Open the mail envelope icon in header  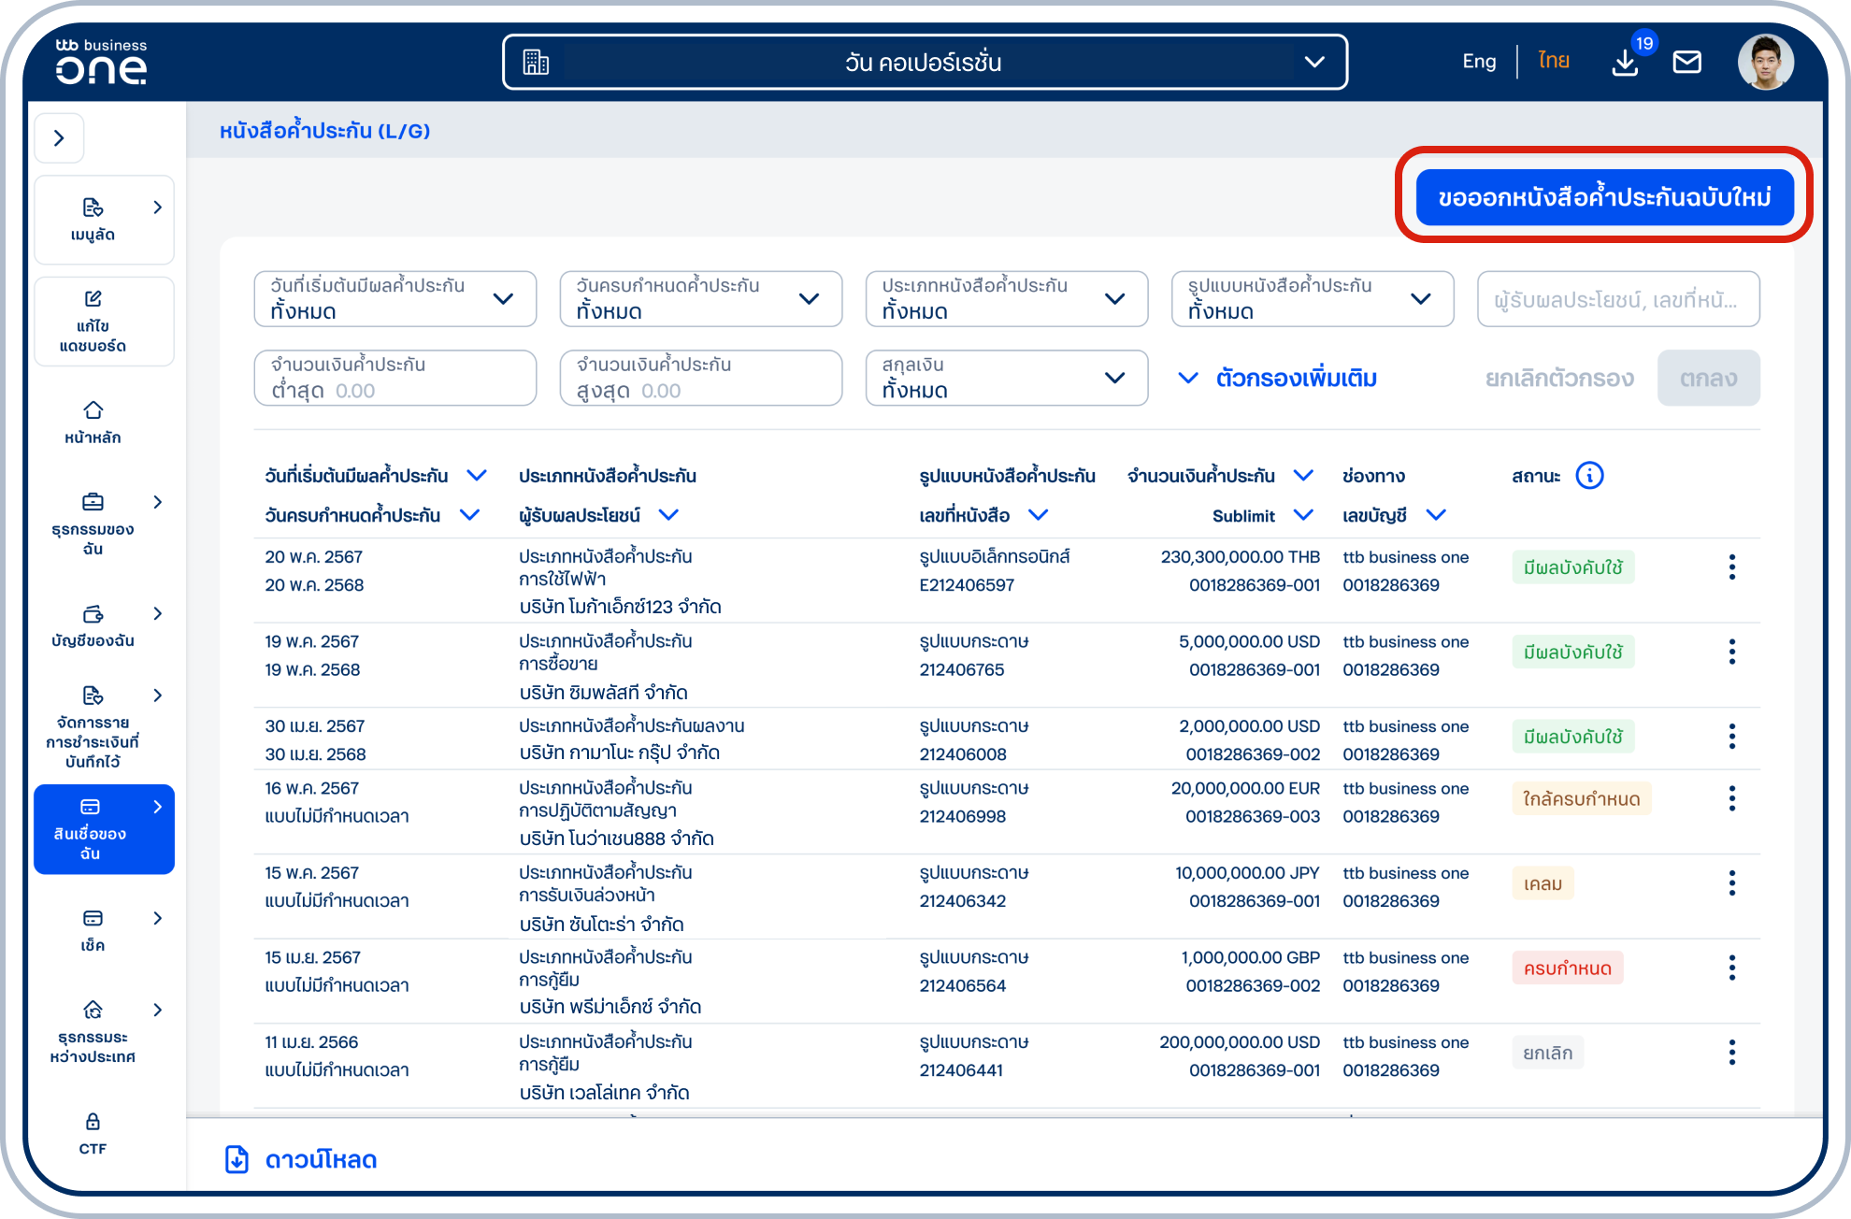pos(1686,62)
